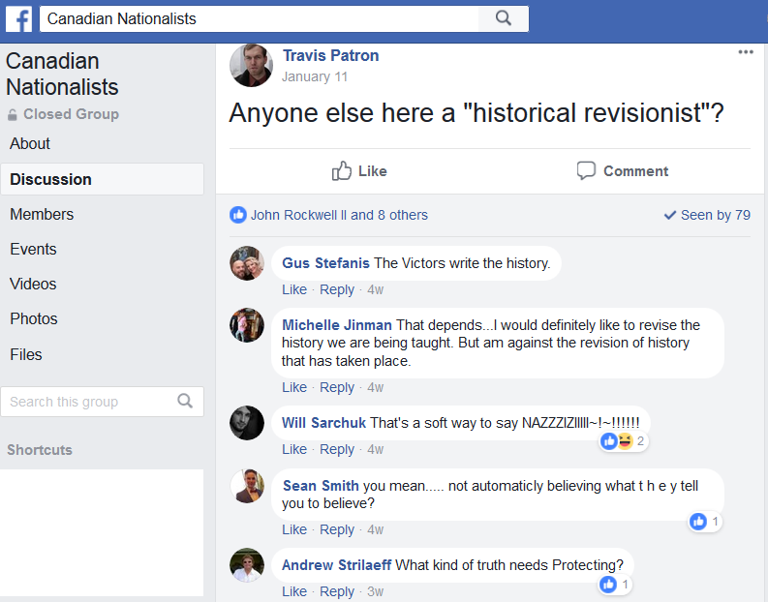View the like on Andrew Strilaeff's comment
The image size is (768, 602).
click(615, 584)
